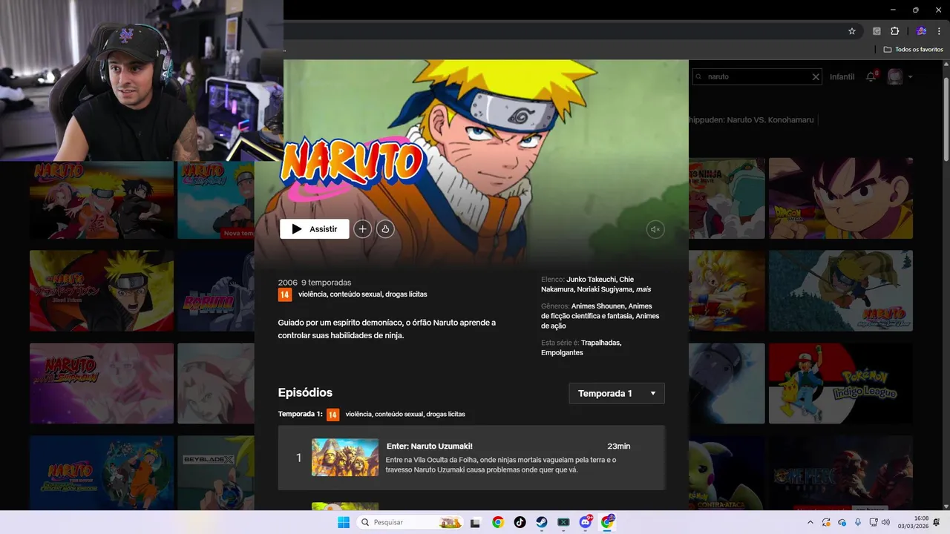Open the network tray icon
This screenshot has height=534, width=950.
(x=874, y=522)
